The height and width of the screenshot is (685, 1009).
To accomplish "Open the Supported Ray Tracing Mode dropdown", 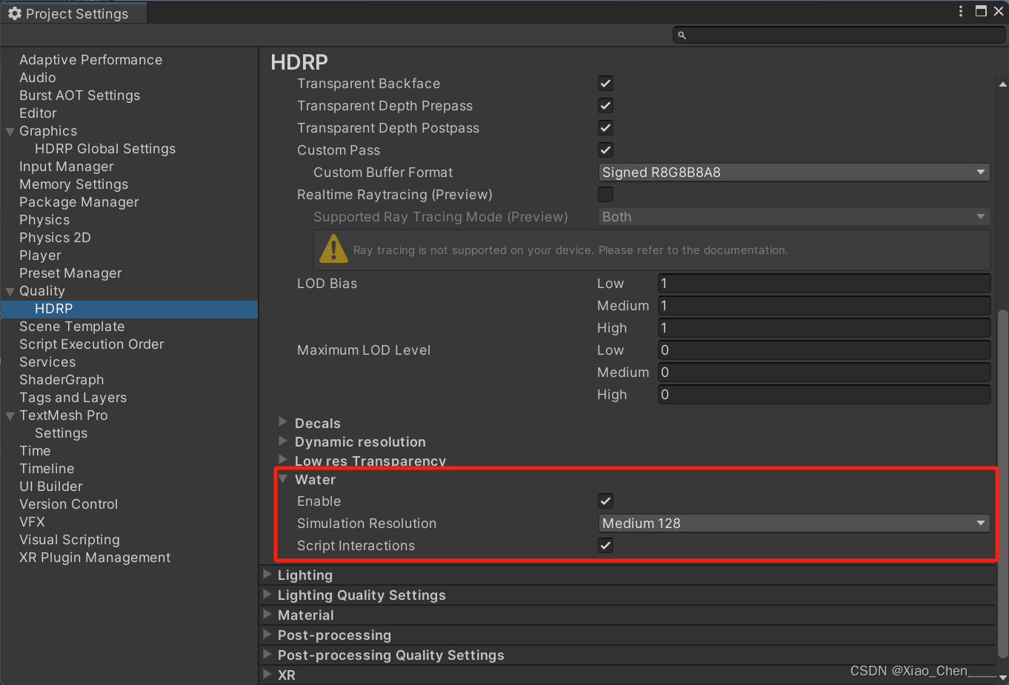I will (x=793, y=216).
